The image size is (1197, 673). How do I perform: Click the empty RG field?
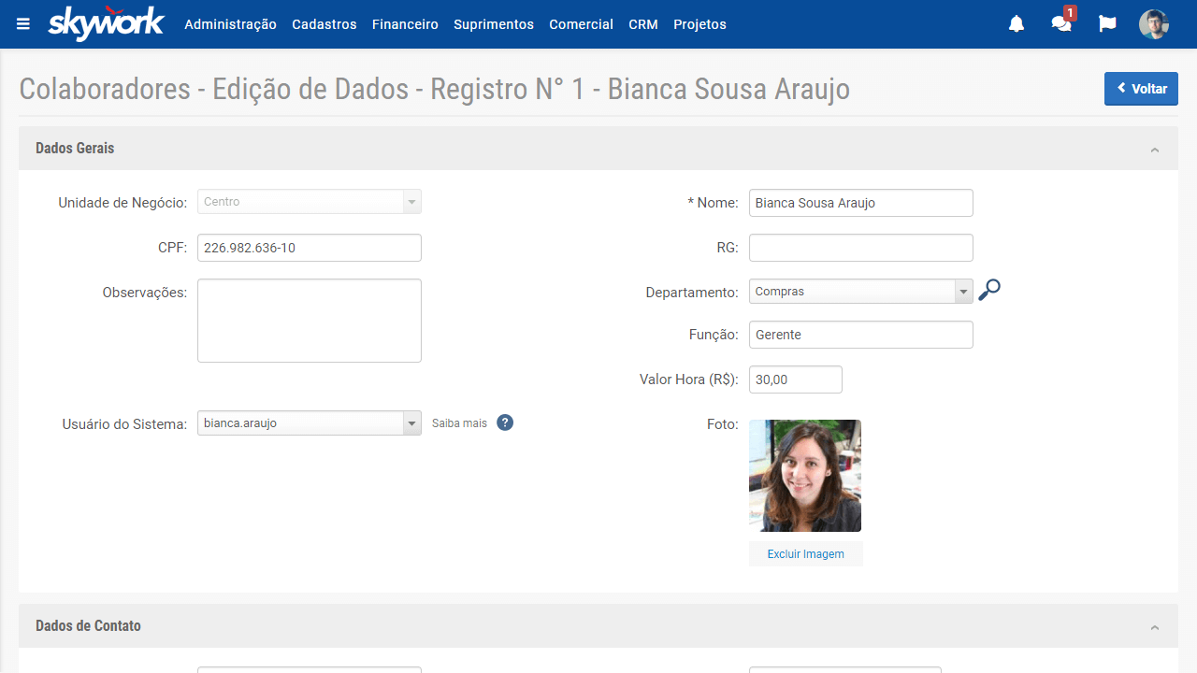click(x=861, y=248)
